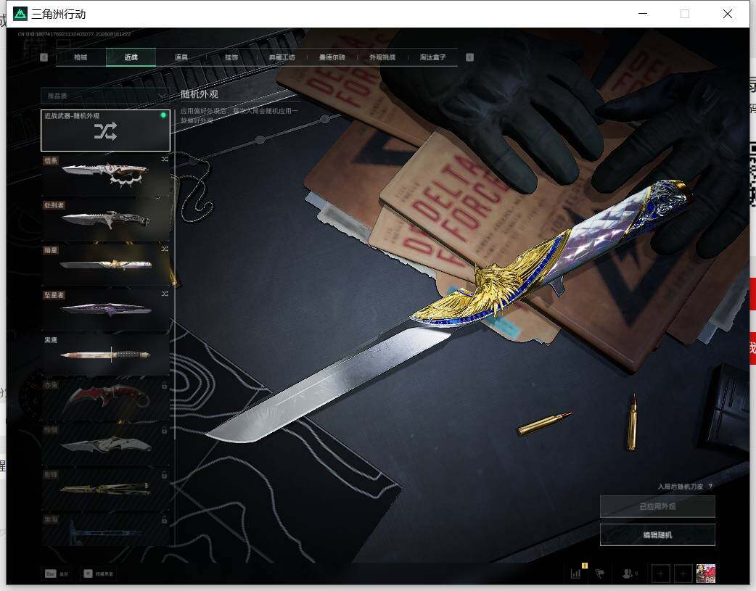The image size is (756, 591).
Task: Click the 已应用外观 button
Action: click(657, 507)
